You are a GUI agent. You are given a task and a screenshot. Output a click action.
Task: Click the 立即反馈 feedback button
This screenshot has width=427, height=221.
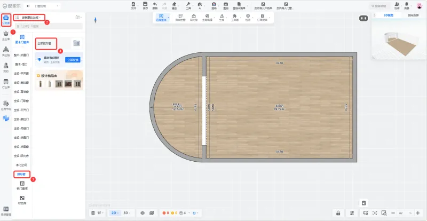(73, 60)
